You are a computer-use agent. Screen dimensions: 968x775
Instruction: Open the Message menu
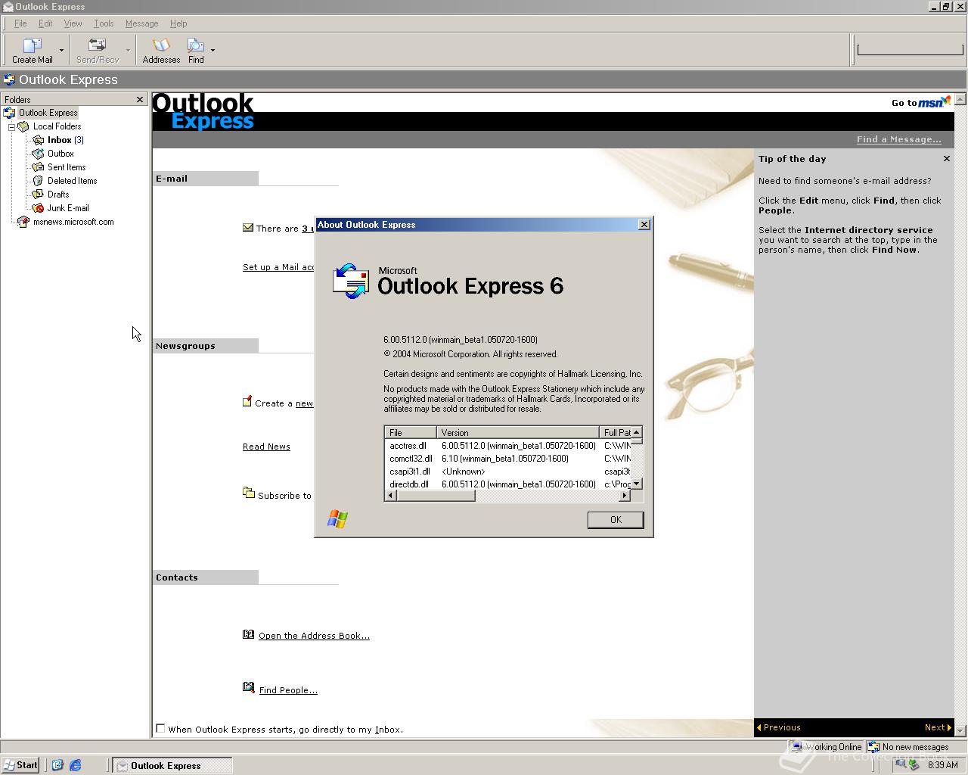click(x=141, y=23)
